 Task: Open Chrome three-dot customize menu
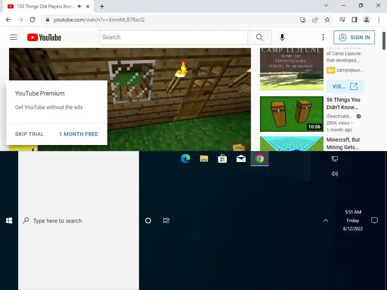click(x=379, y=20)
